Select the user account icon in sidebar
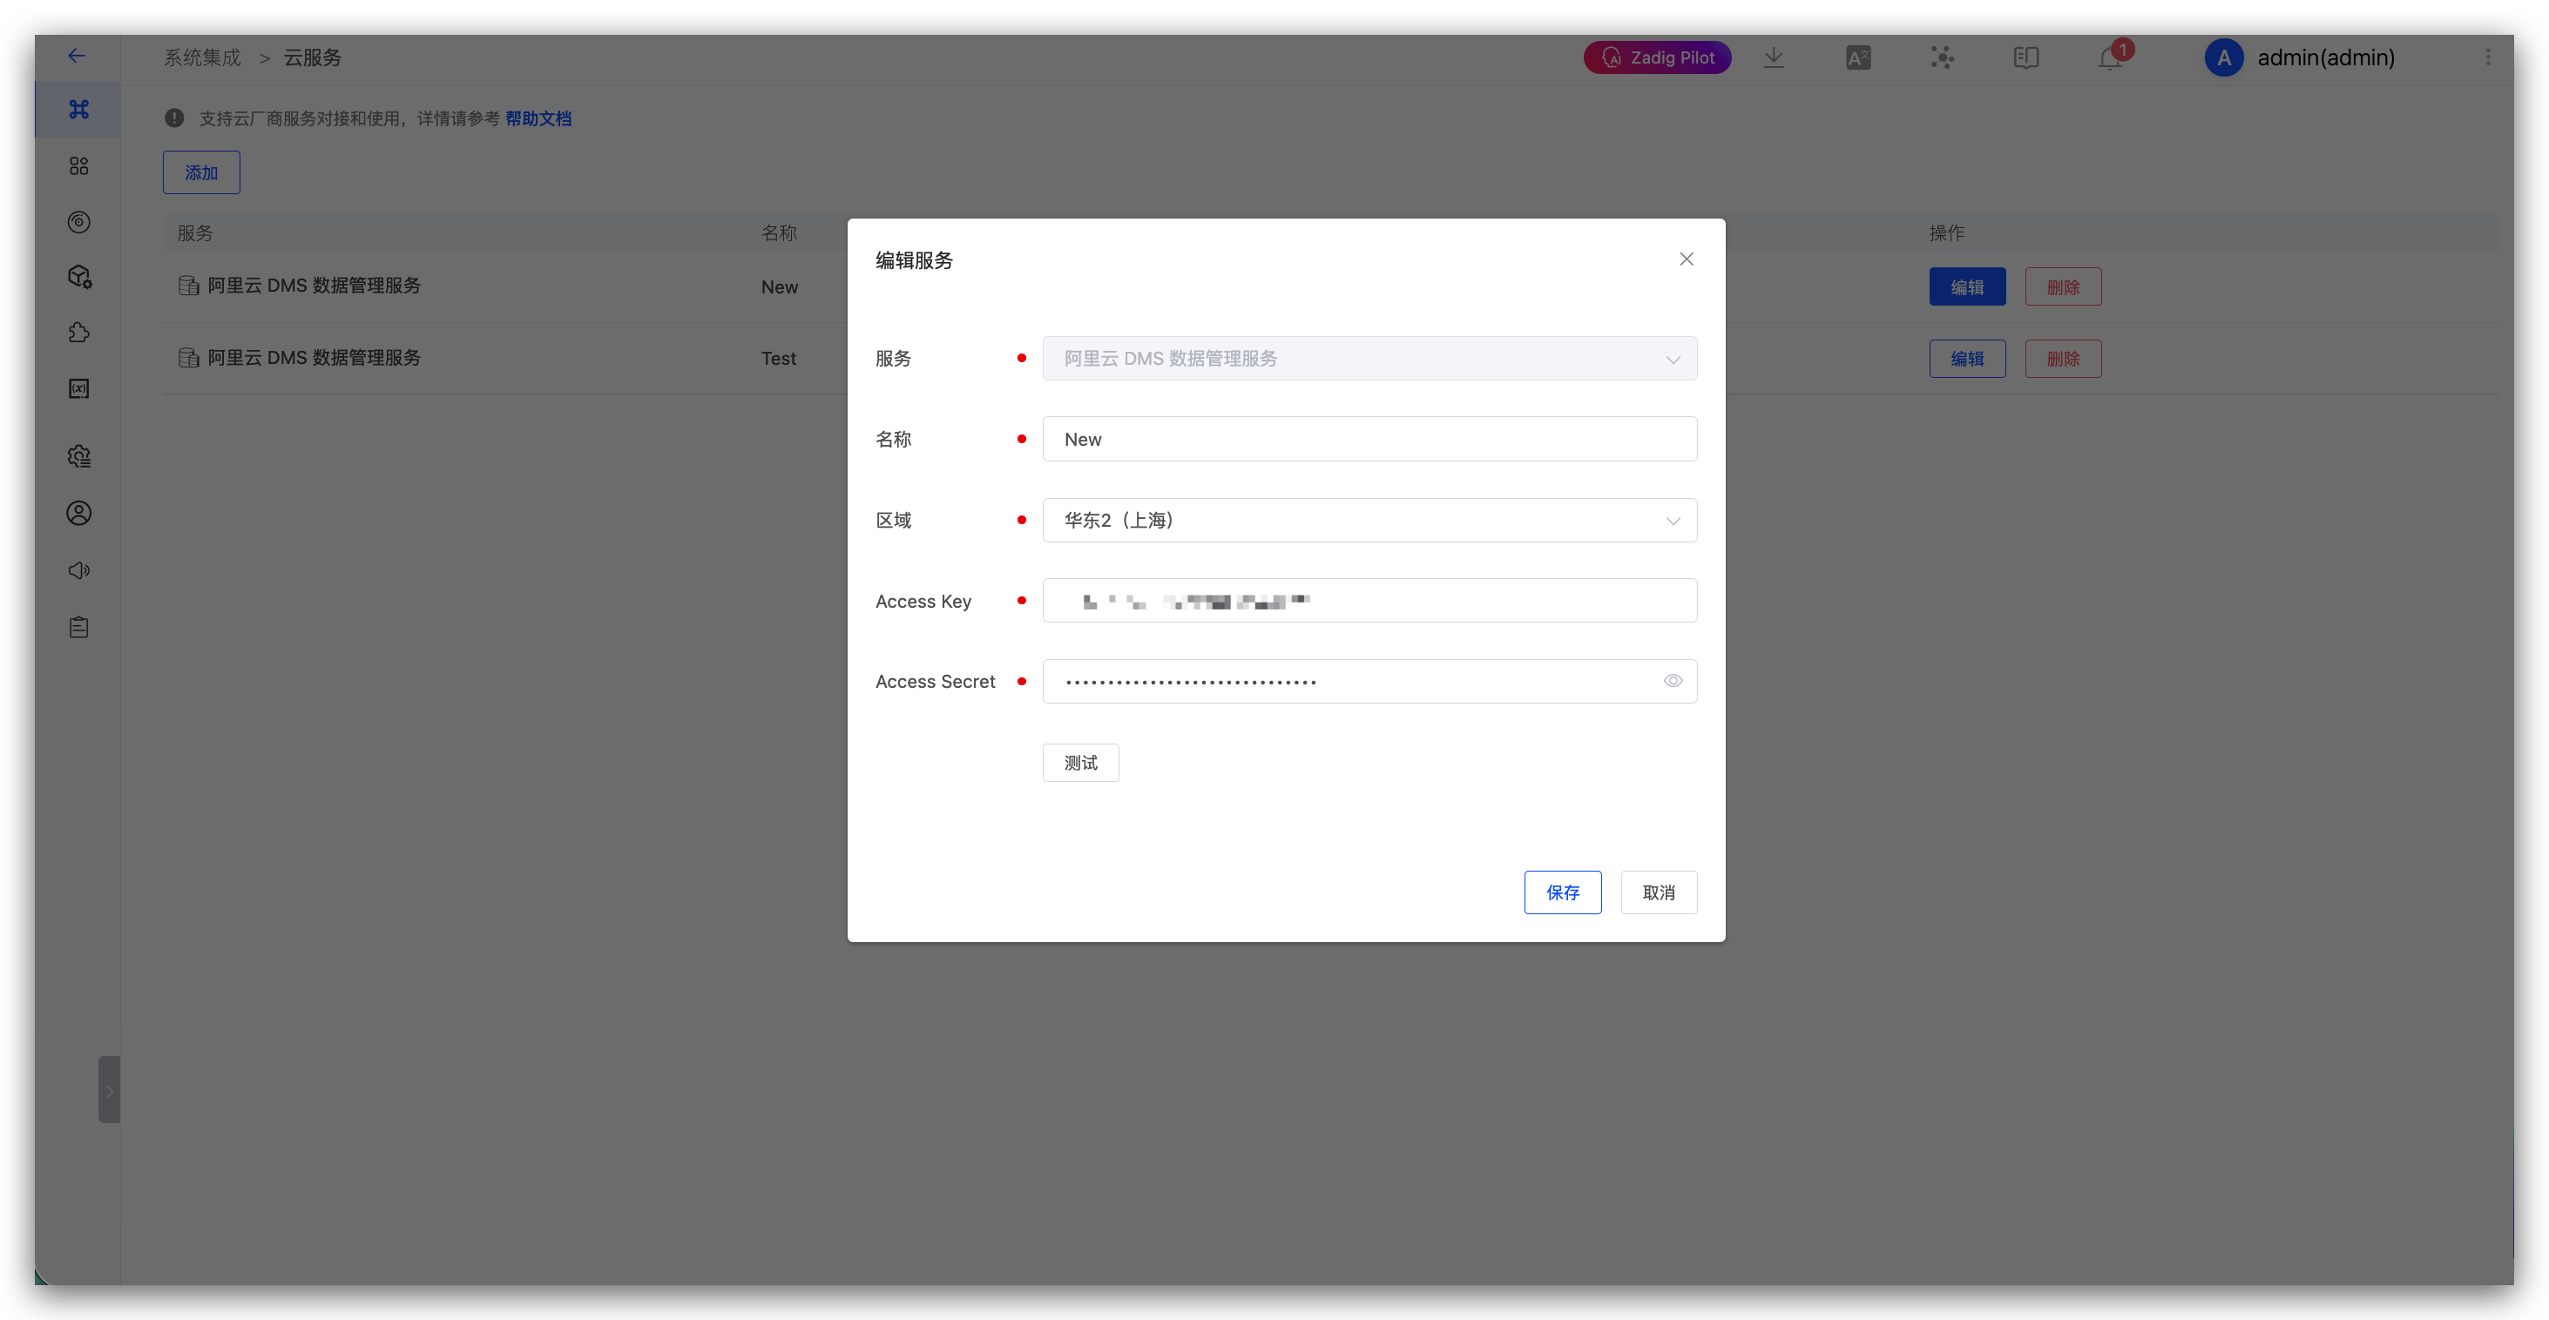 [79, 512]
